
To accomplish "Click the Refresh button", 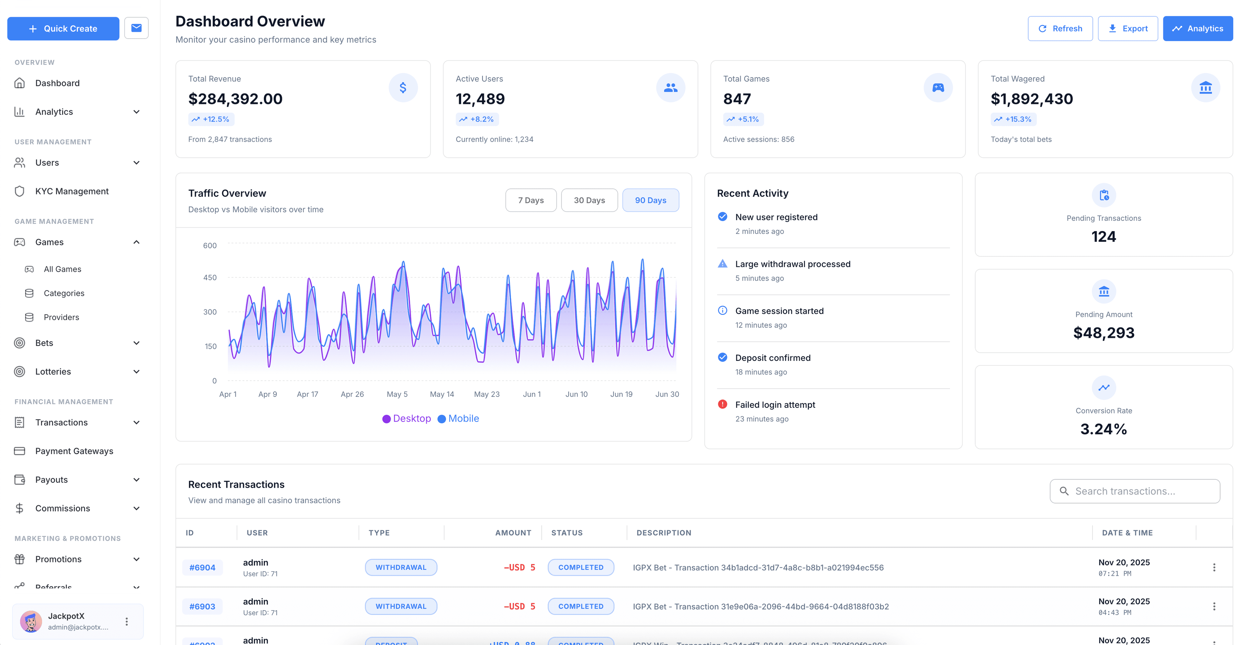I will pos(1060,28).
